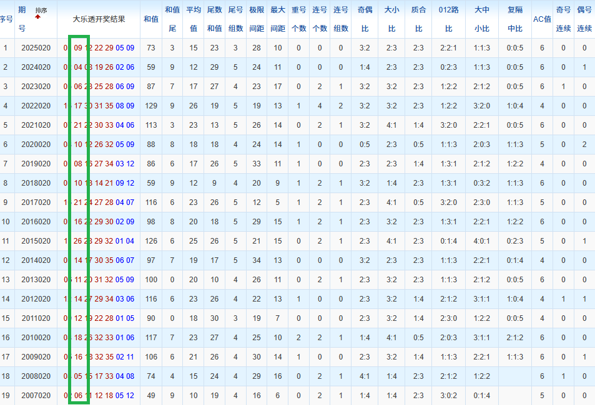Viewport: 595px width, 405px height.
Task: Click sum value 49 in row 2007020
Action: click(x=151, y=396)
